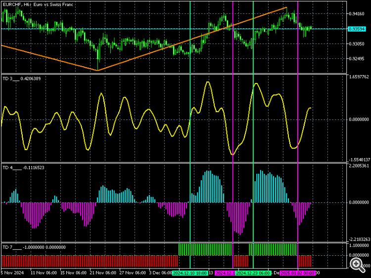This screenshot has width=371, height=278.
Task: Click the 3 Dec 06:00 time axis label
Action: pos(161,273)
